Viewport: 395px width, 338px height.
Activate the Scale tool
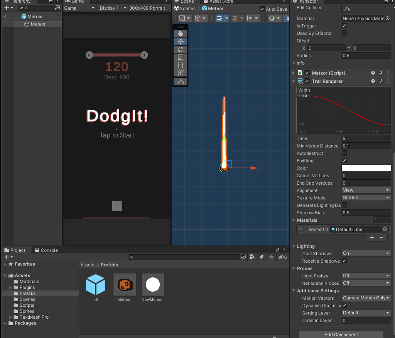180,57
